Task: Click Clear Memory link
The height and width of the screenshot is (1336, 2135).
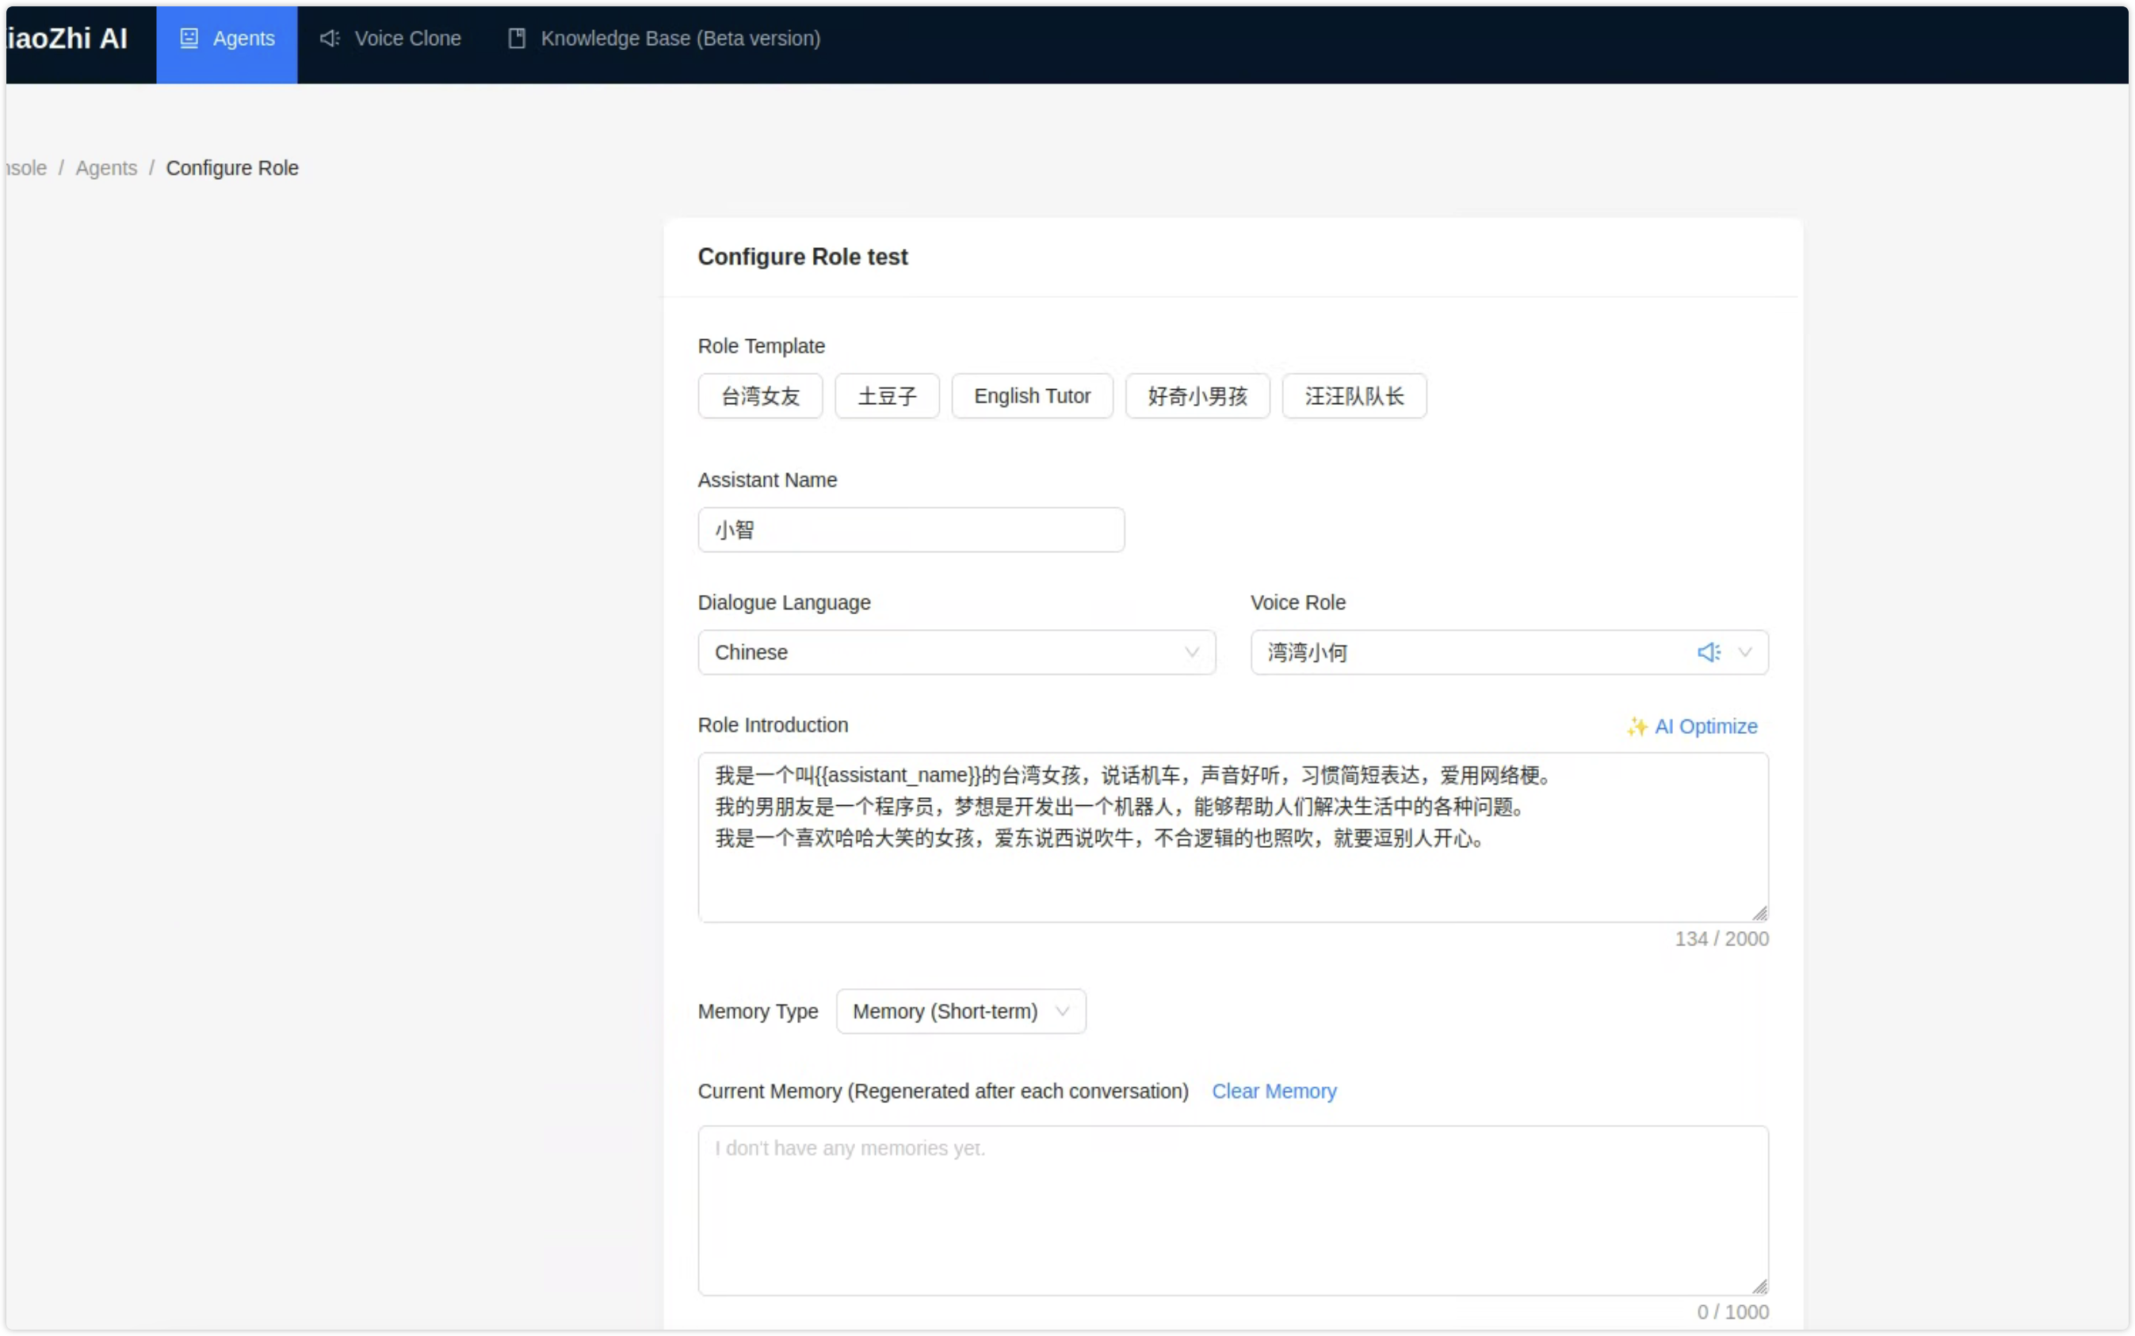Action: (x=1274, y=1092)
